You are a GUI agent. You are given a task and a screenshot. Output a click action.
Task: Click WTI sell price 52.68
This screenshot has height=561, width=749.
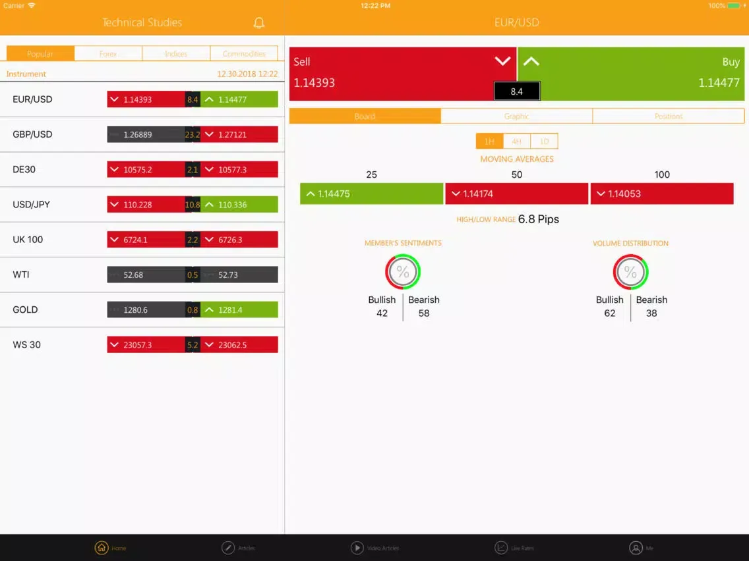146,275
